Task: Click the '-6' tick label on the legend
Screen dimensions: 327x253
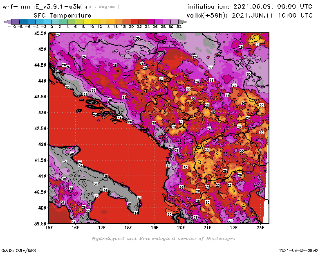Action: [x=28, y=27]
